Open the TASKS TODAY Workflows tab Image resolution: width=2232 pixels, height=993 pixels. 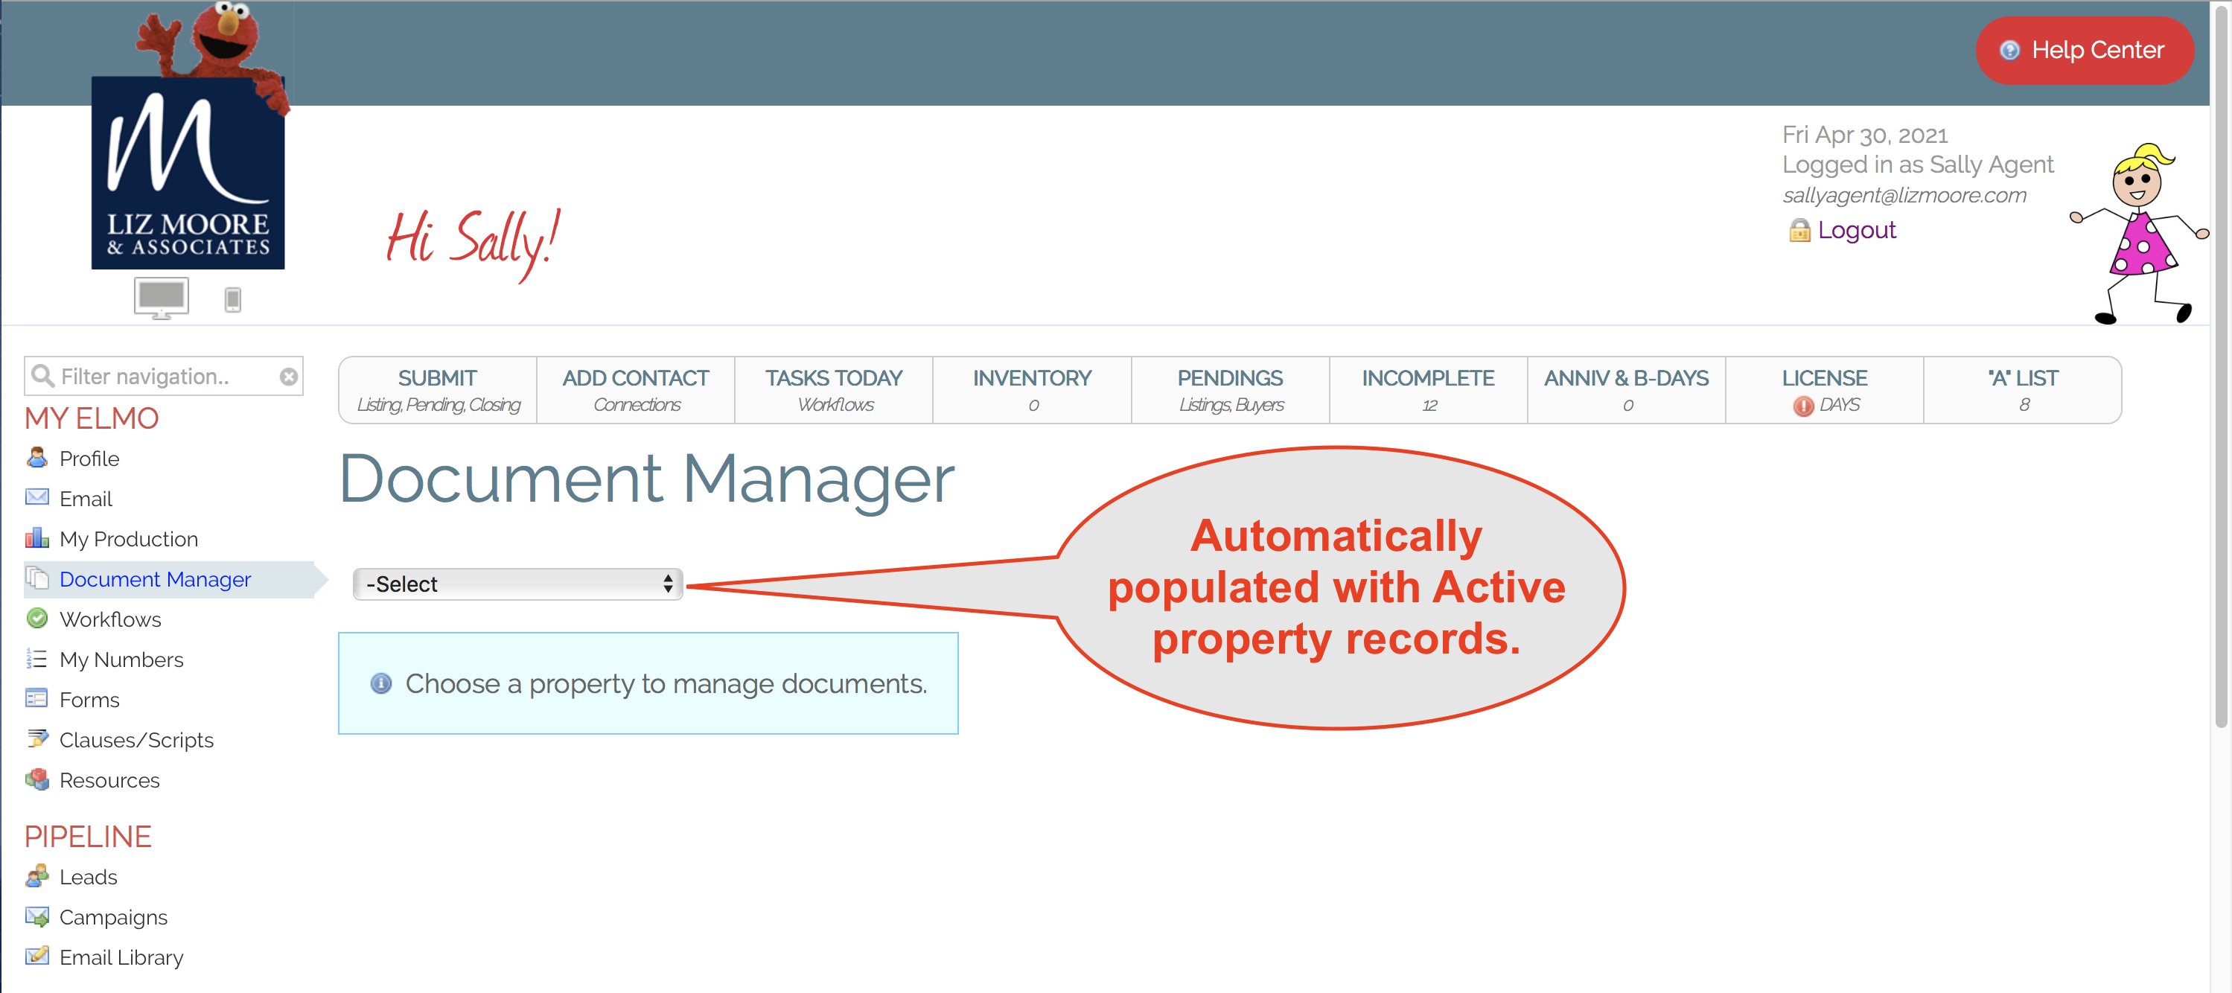click(834, 390)
